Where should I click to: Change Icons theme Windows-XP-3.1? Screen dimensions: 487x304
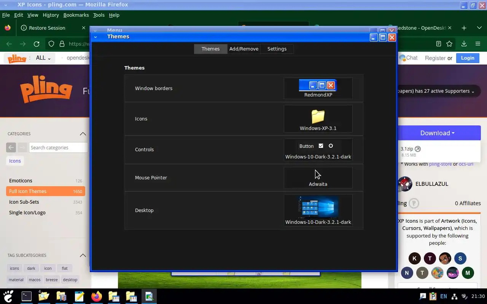click(x=318, y=119)
